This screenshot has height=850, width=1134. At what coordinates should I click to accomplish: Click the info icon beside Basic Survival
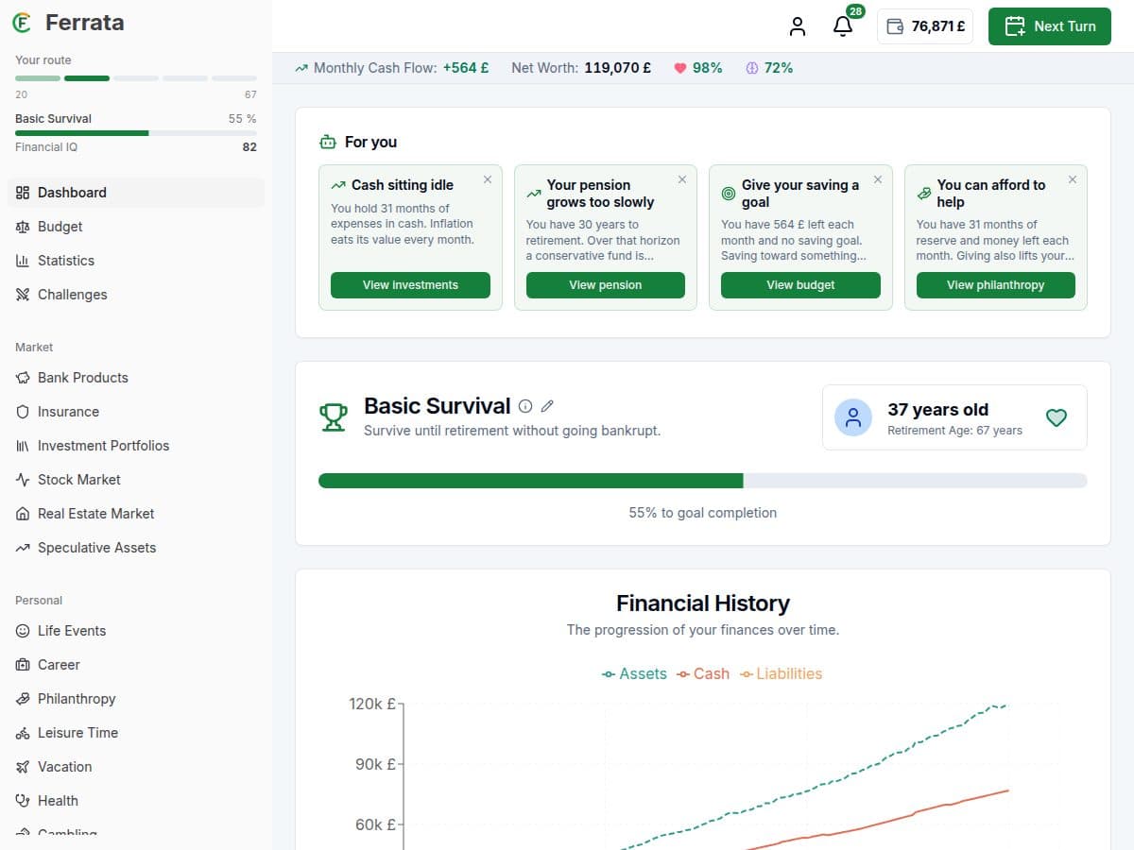coord(525,406)
